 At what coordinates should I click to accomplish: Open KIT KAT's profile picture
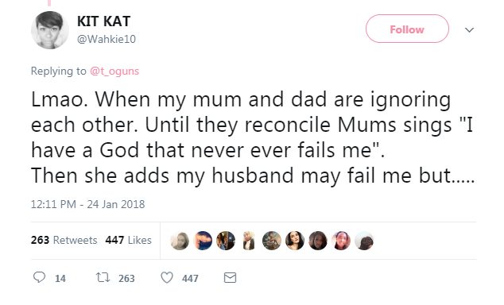pyautogui.click(x=50, y=30)
